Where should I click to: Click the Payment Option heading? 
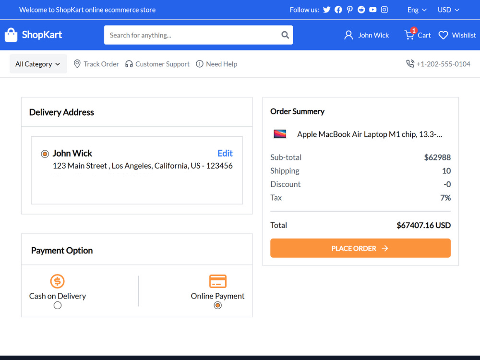62,251
